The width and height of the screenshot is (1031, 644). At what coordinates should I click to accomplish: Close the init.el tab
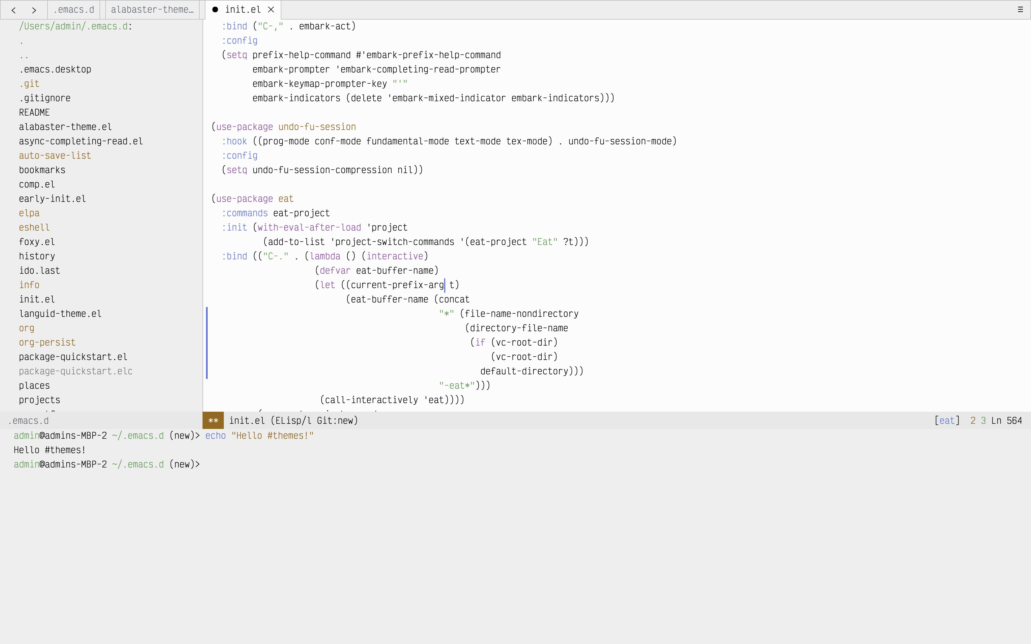[271, 9]
